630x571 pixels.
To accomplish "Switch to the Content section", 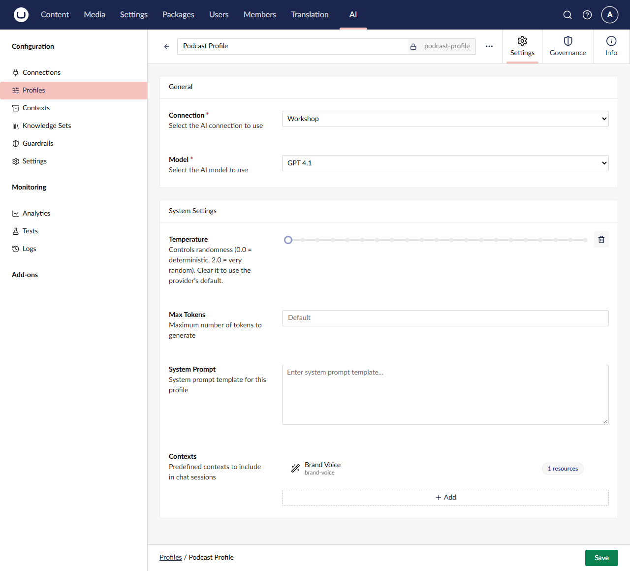I will tap(55, 15).
